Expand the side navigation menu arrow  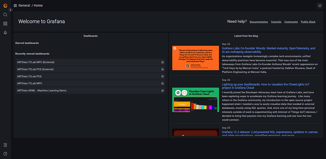(10, 10)
